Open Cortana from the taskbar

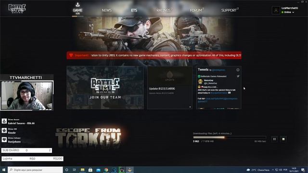click(x=66, y=170)
